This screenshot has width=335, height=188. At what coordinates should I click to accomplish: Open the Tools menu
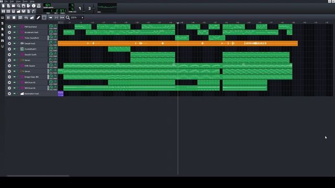tap(25, 1)
